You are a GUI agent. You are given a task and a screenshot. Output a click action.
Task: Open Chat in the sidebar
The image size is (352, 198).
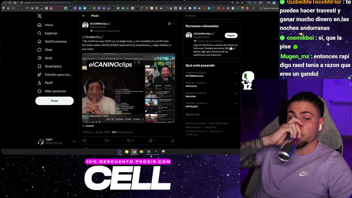pos(45,50)
